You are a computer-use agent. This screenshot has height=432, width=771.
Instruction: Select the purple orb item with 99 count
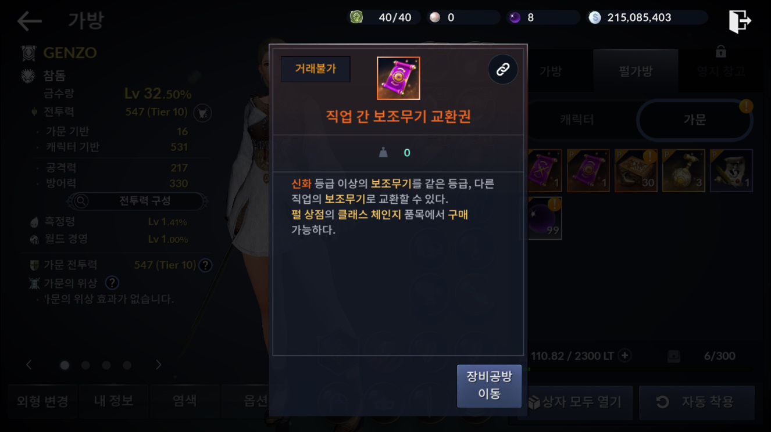(x=544, y=218)
